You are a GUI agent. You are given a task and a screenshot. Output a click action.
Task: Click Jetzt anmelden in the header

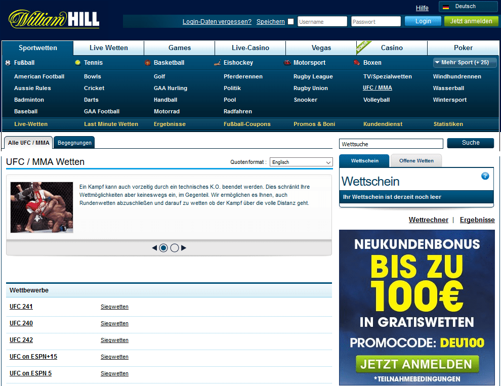471,21
